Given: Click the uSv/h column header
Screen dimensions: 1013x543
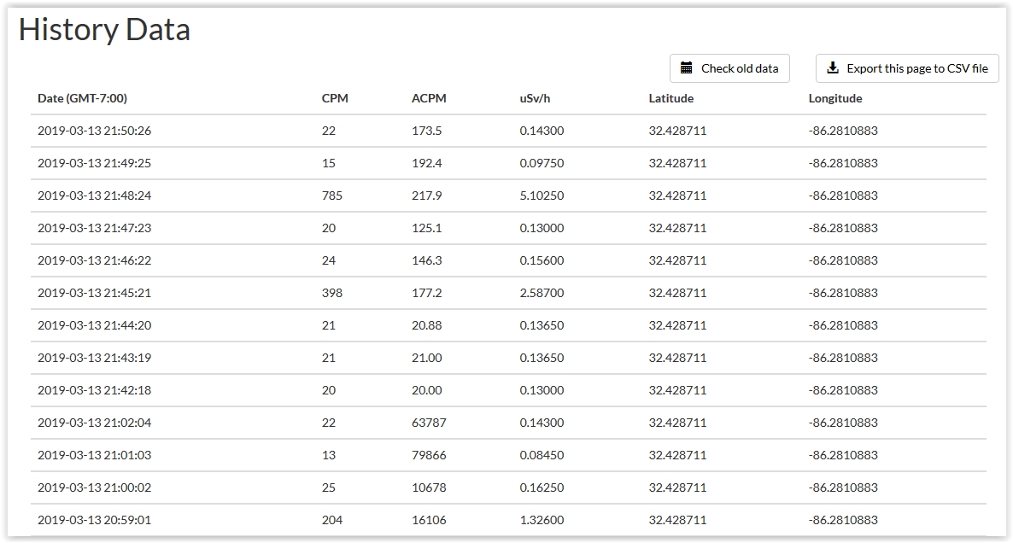Looking at the screenshot, I should tap(535, 98).
